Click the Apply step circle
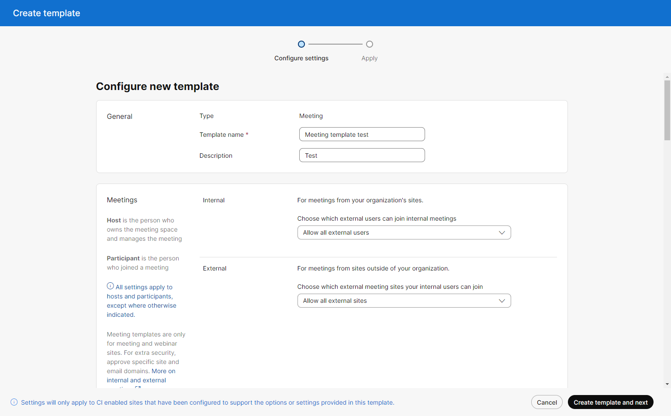The width and height of the screenshot is (671, 416). click(x=370, y=44)
